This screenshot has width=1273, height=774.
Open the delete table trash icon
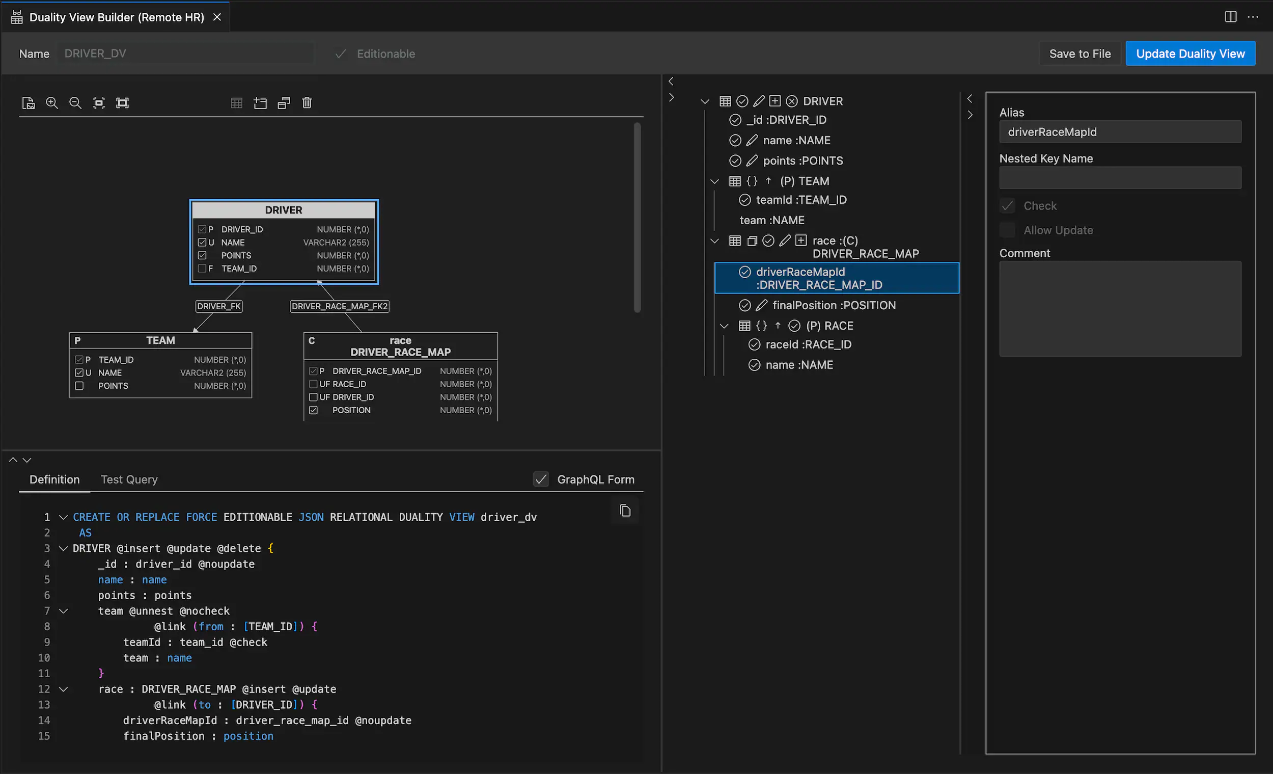(307, 103)
